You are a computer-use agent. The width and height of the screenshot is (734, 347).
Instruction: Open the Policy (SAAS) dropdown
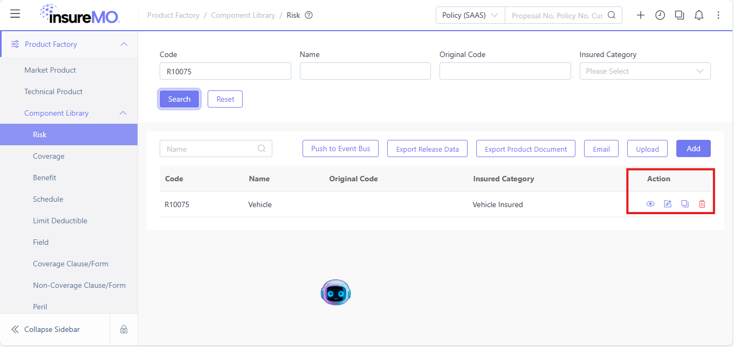coord(470,15)
